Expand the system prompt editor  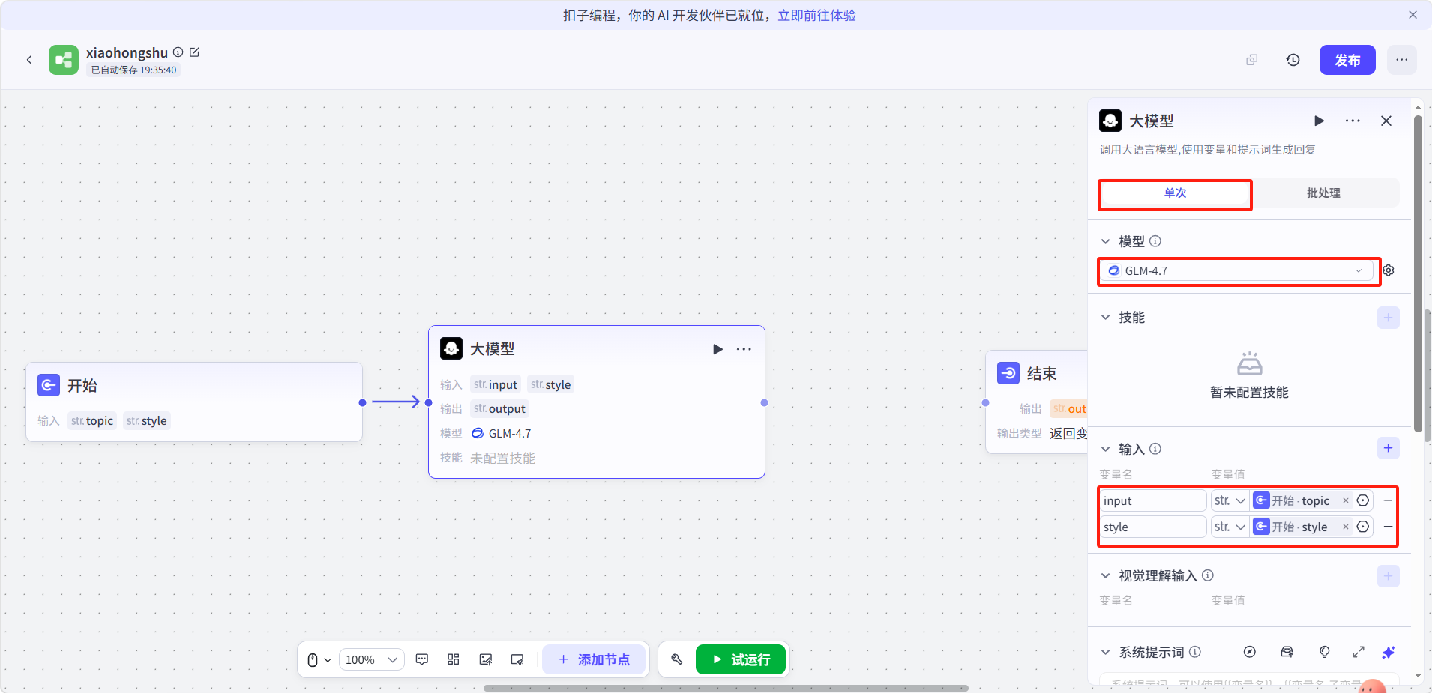(x=1359, y=652)
